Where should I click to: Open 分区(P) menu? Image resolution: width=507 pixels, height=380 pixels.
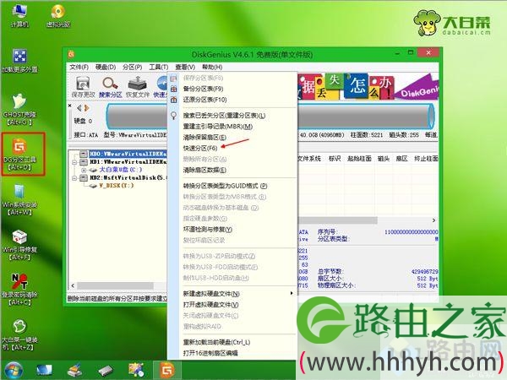pos(133,68)
